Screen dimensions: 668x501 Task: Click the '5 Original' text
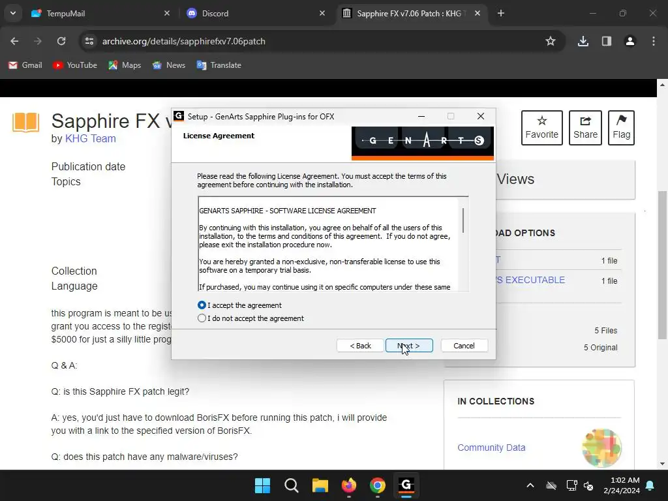coord(600,348)
